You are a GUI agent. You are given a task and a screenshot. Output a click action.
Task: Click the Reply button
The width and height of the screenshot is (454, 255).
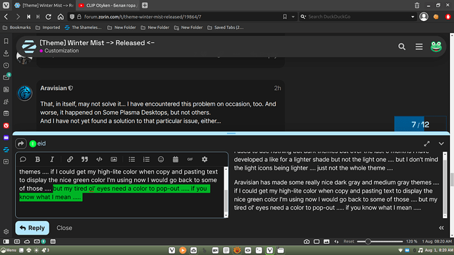click(x=32, y=228)
